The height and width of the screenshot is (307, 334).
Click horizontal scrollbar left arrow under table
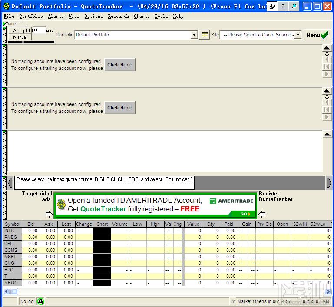(x=7, y=291)
